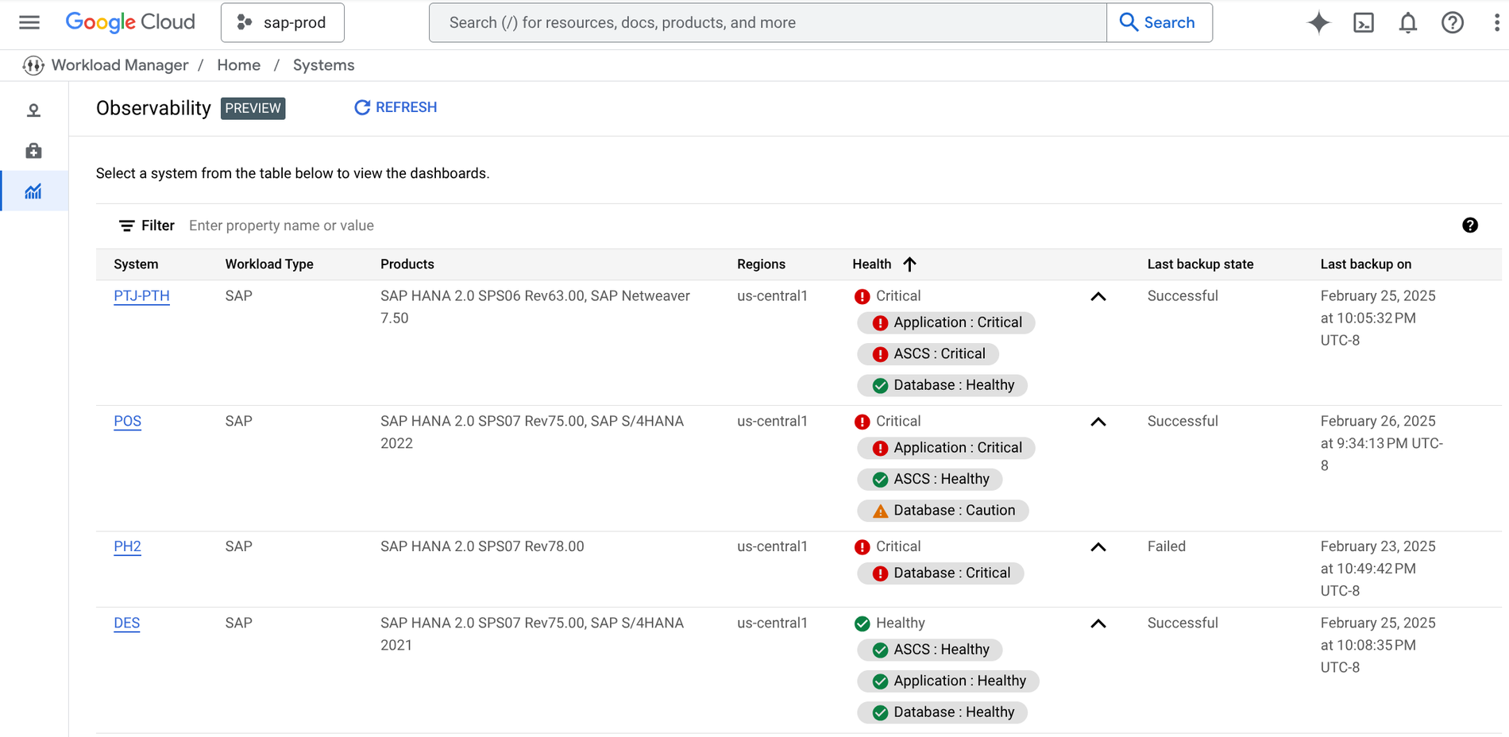1509x737 pixels.
Task: Sort by Workload Type column header
Action: click(269, 264)
